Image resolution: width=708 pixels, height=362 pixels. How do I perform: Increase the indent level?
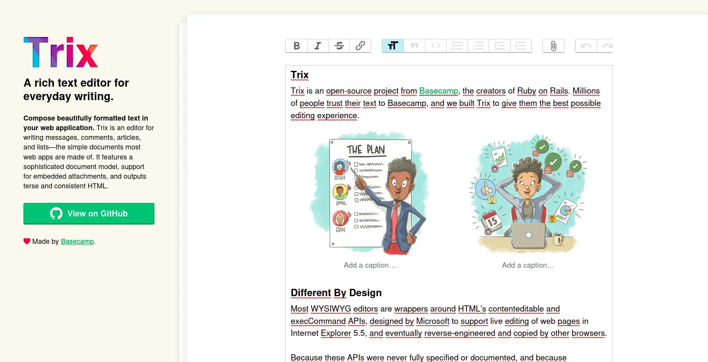[521, 46]
